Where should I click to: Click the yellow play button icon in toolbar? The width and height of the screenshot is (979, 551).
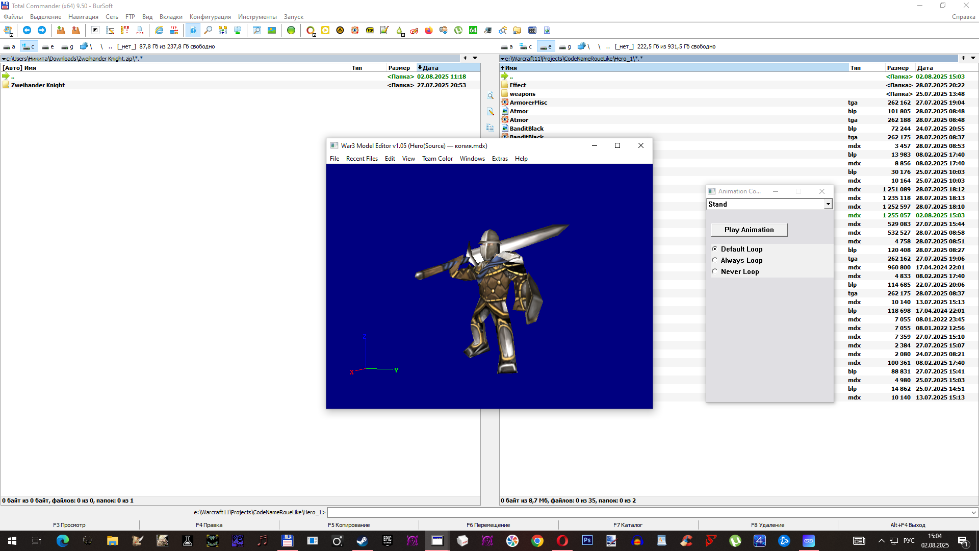click(x=325, y=30)
